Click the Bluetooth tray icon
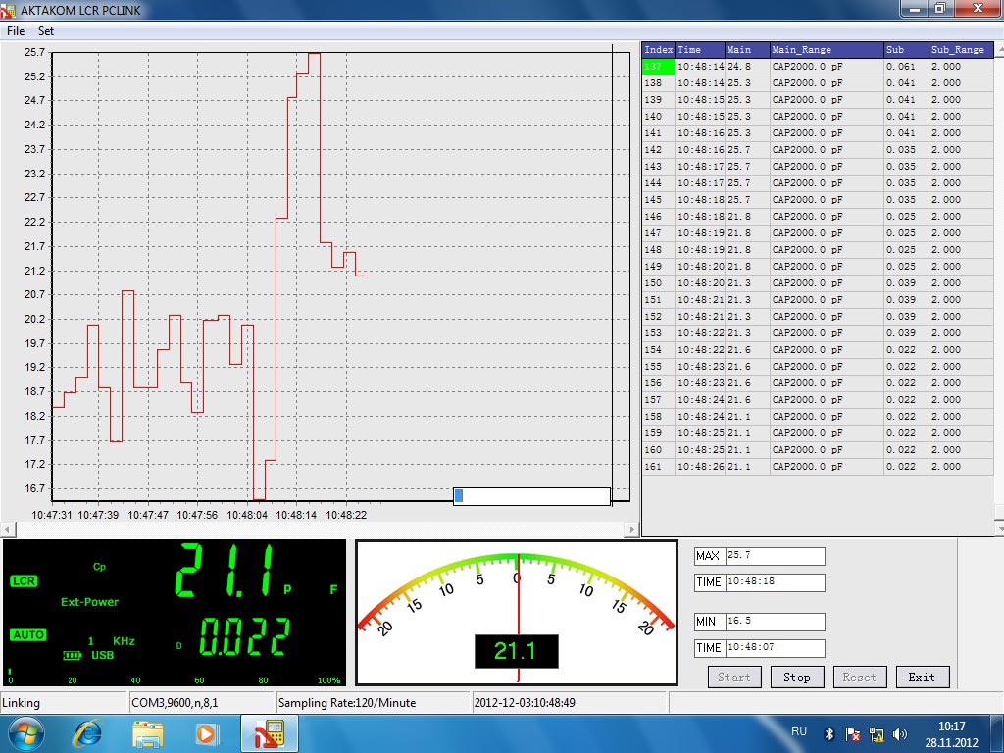Screen dimensions: 1004x753 828,734
